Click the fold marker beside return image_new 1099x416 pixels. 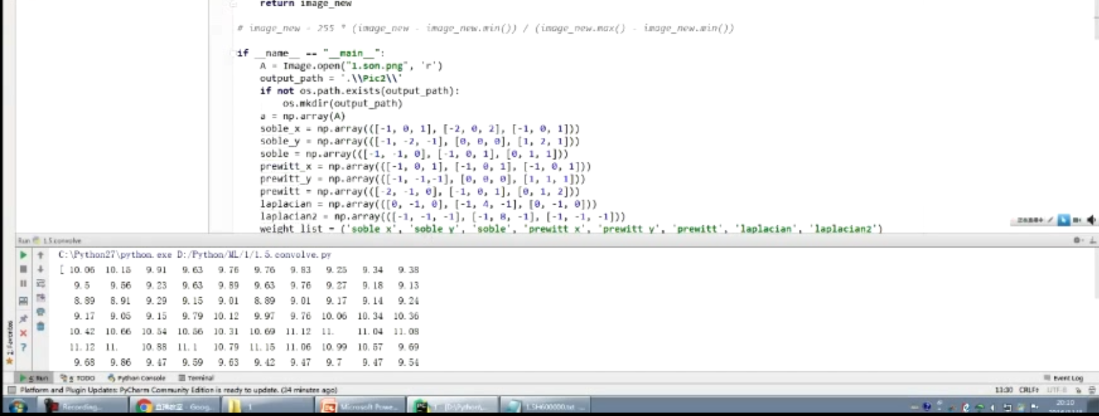tap(233, 4)
